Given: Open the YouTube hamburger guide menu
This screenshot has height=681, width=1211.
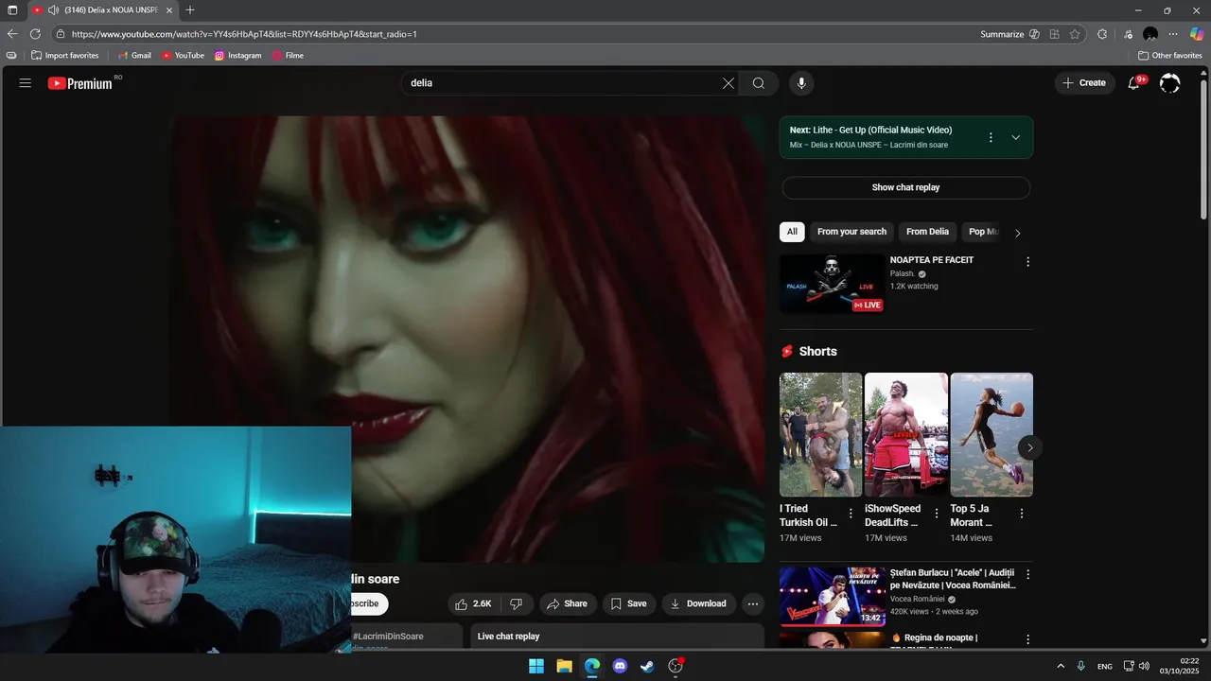Looking at the screenshot, I should click(26, 83).
